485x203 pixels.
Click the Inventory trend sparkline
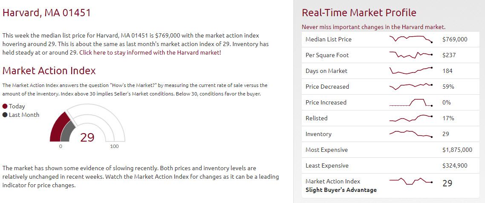(411, 134)
